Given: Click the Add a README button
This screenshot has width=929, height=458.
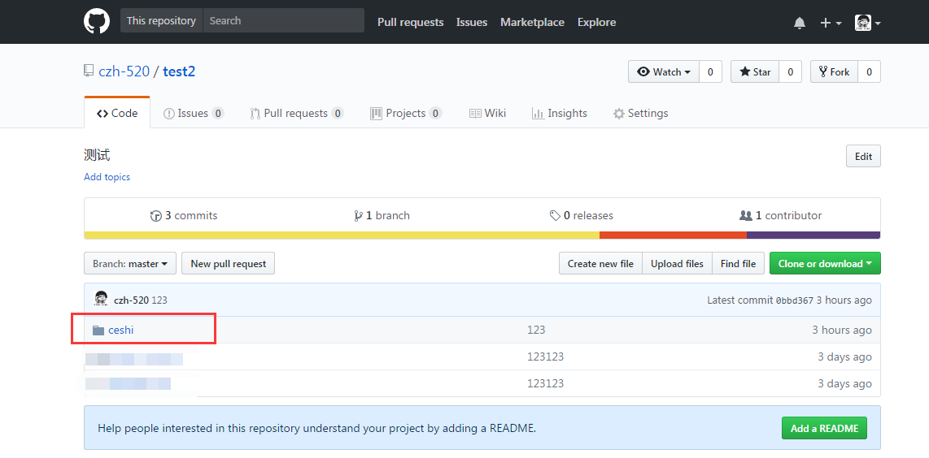Looking at the screenshot, I should 824,428.
